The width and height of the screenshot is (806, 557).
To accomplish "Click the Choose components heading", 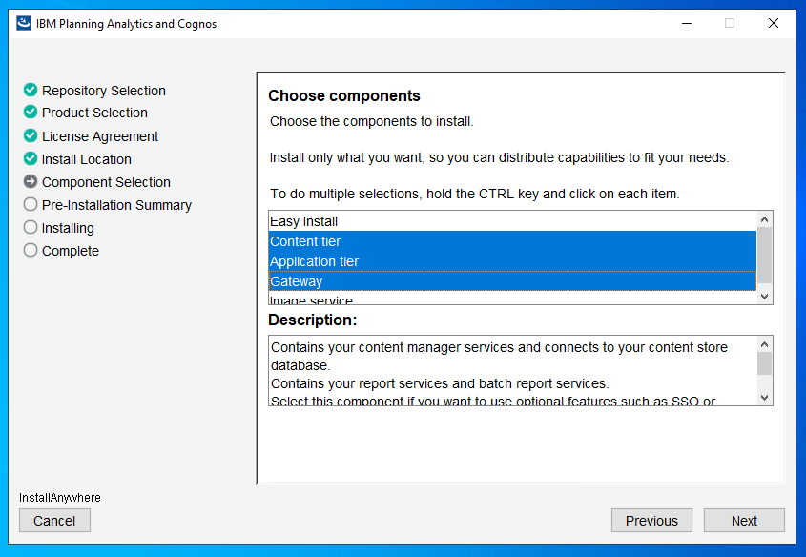I will point(344,96).
